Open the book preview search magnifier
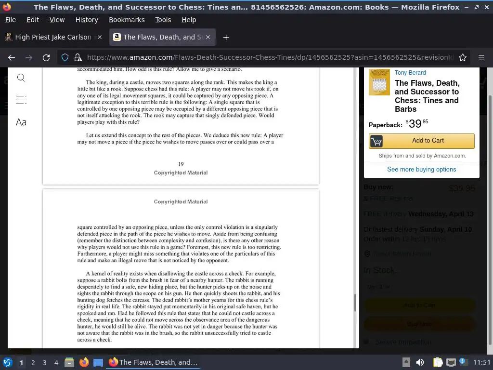The image size is (493, 370). pos(21,78)
